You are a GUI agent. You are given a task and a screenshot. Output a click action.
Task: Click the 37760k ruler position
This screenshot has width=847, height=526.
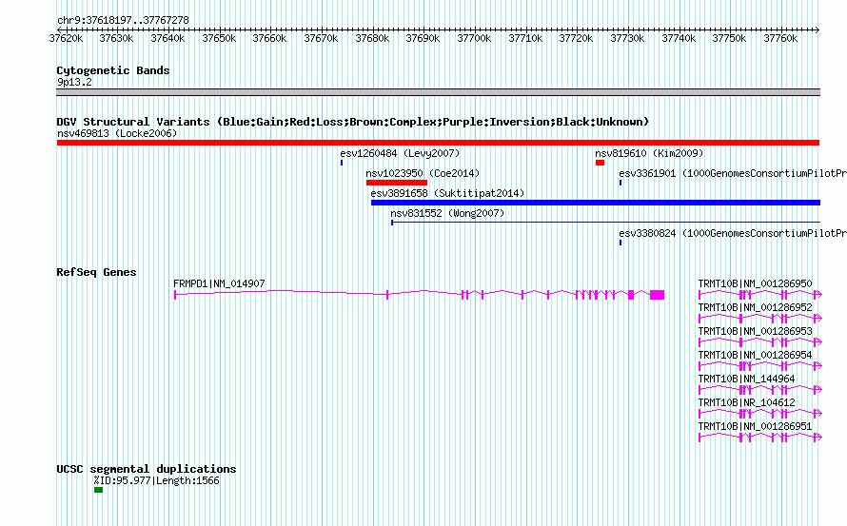(x=780, y=38)
